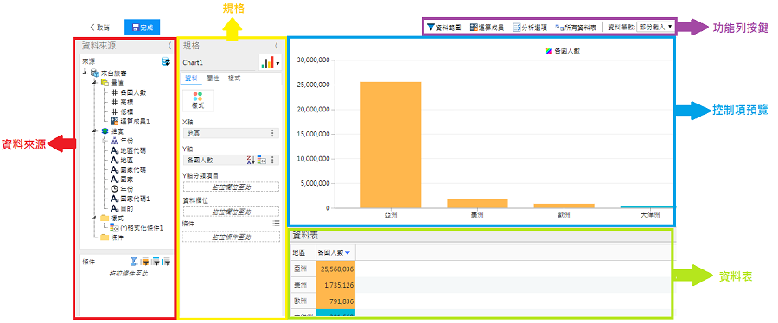
Task: Switch to the 樣式 tab
Action: click(x=233, y=78)
